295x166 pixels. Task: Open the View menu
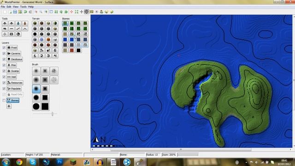tap(16, 7)
